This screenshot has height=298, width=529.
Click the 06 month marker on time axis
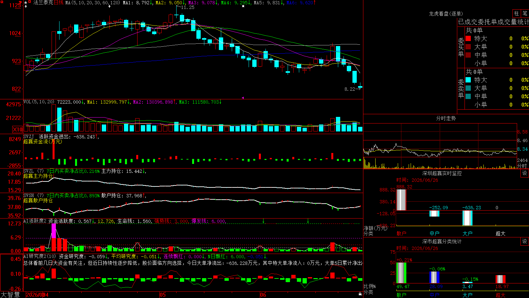(263, 295)
